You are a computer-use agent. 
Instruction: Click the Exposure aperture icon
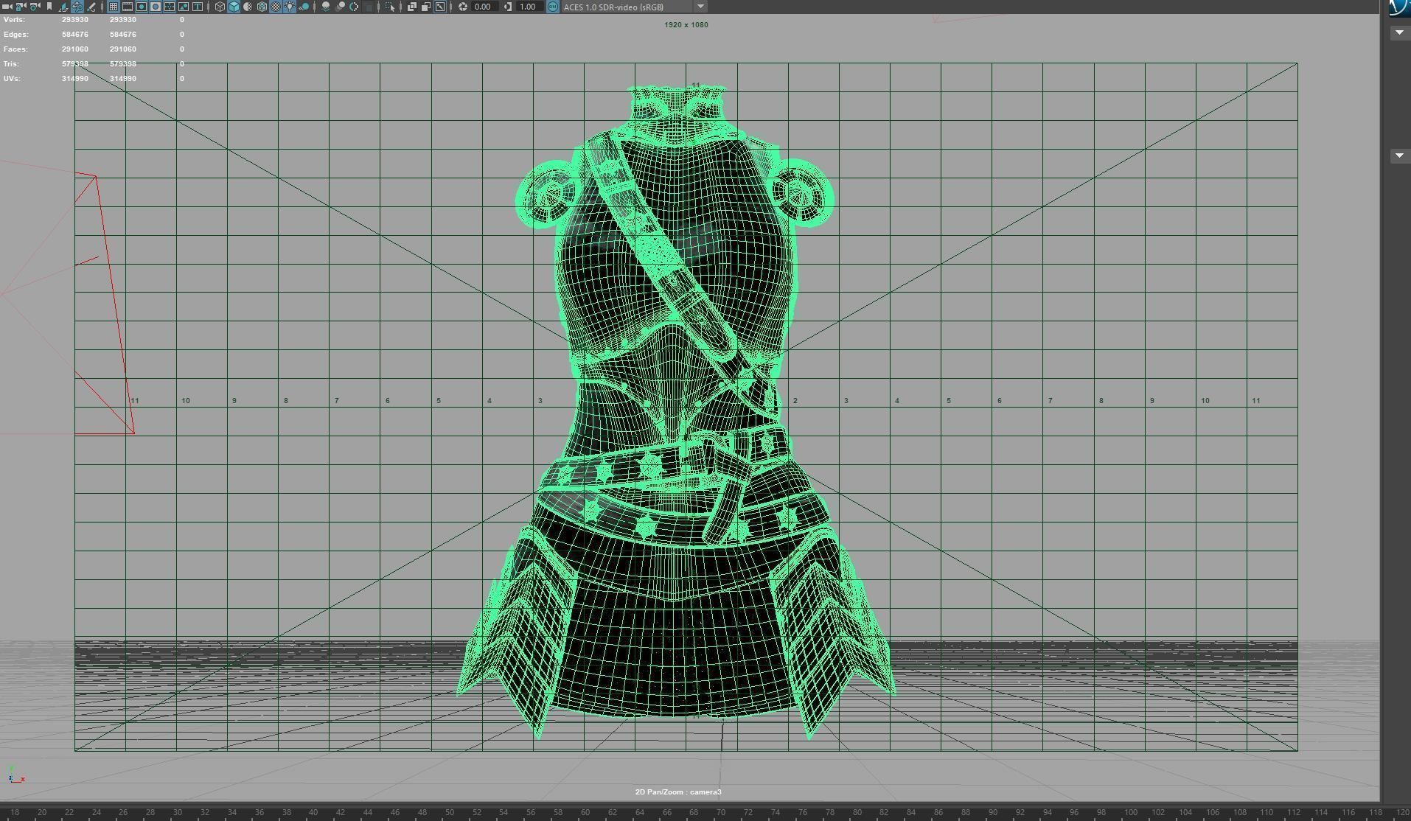463,7
